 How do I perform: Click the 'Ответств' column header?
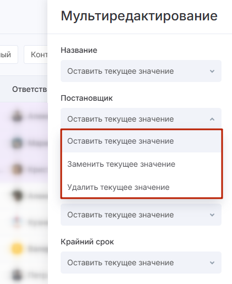click(x=30, y=89)
